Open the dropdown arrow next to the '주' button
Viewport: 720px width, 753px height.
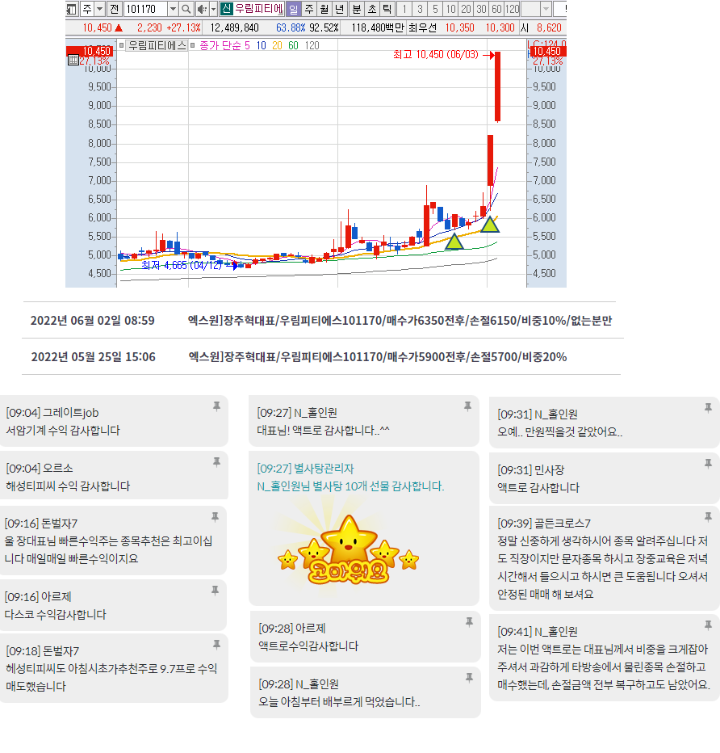tap(100, 9)
